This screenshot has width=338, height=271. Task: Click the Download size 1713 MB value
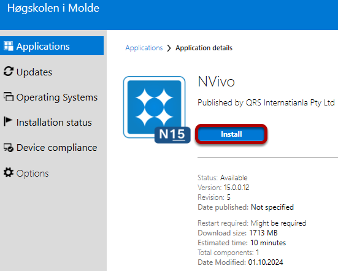(x=263, y=233)
